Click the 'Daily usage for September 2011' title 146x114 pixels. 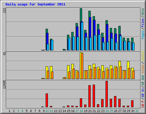pos(35,4)
